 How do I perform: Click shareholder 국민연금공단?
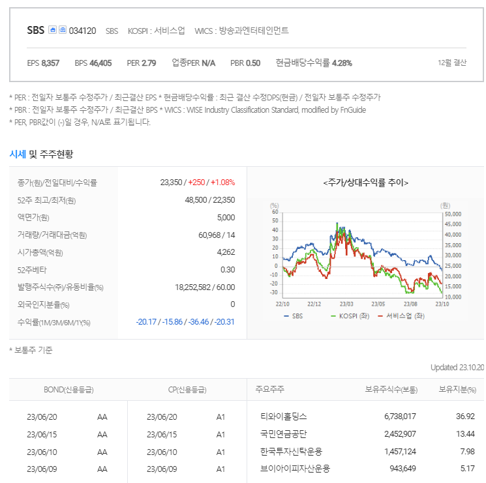pos(284,434)
